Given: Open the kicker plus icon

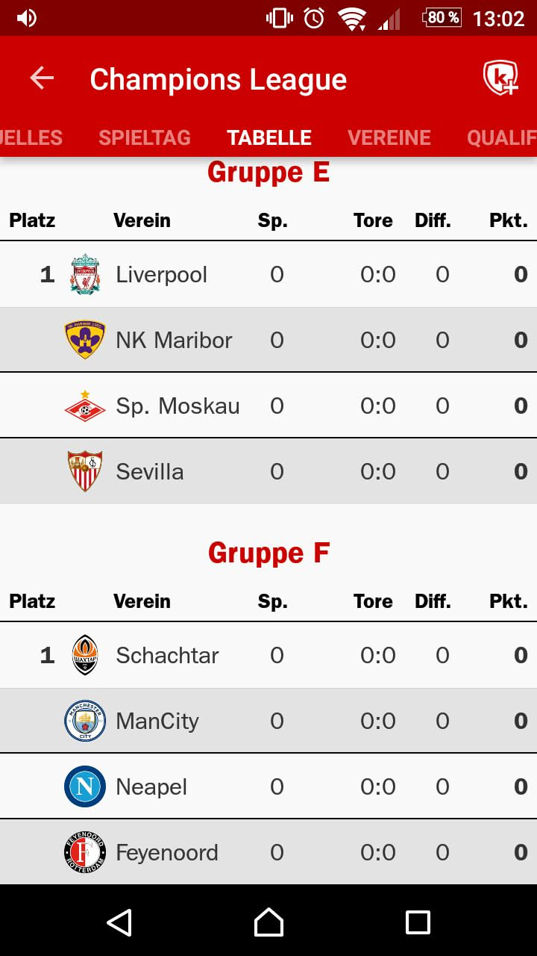Looking at the screenshot, I should [x=500, y=78].
